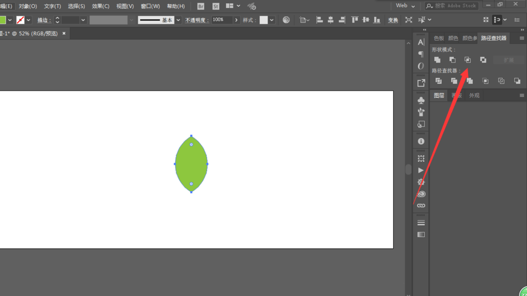Switch to the 色板 swatches tab

[x=438, y=38]
